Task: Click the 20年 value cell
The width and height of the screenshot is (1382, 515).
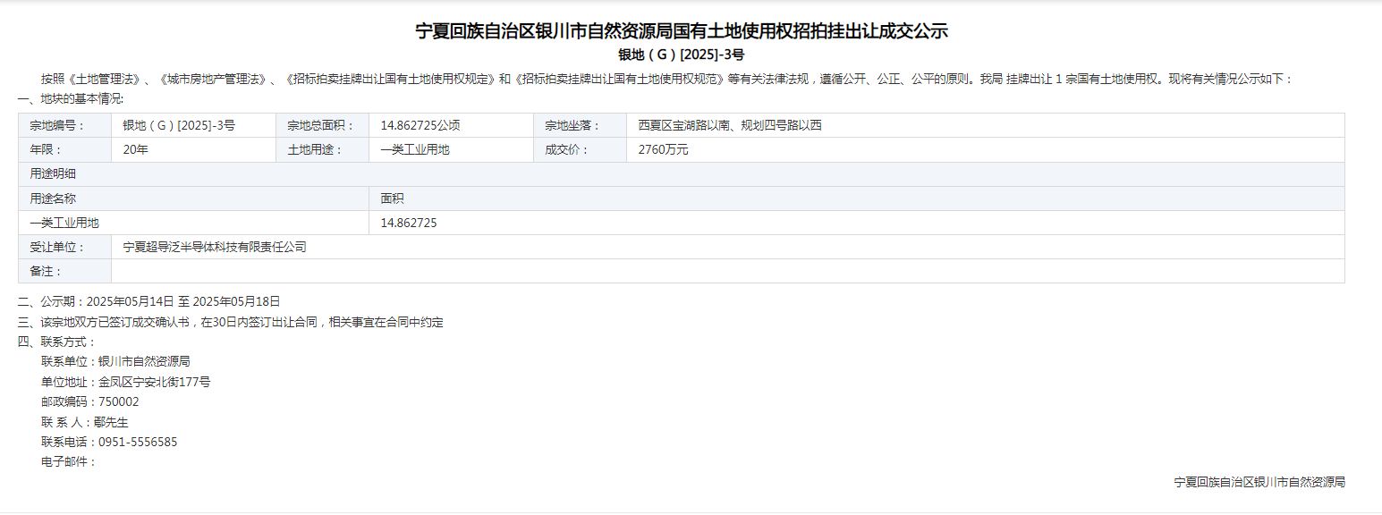Action: (x=193, y=149)
